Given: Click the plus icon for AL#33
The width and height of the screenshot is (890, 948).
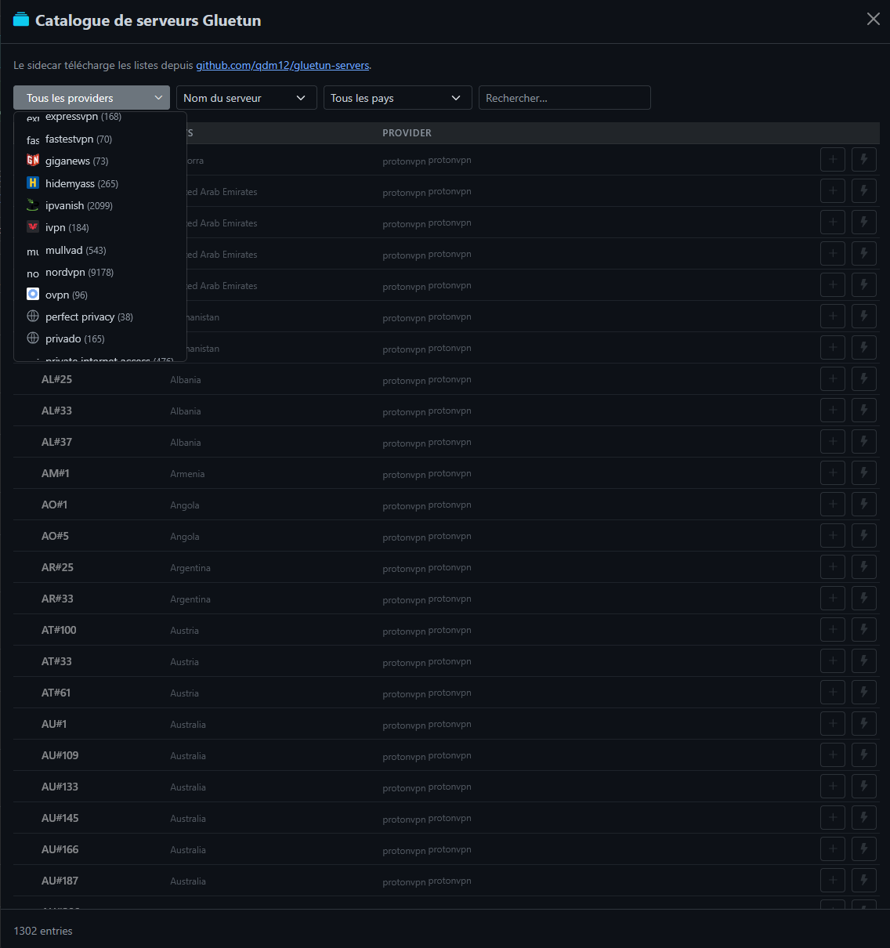Looking at the screenshot, I should 833,410.
